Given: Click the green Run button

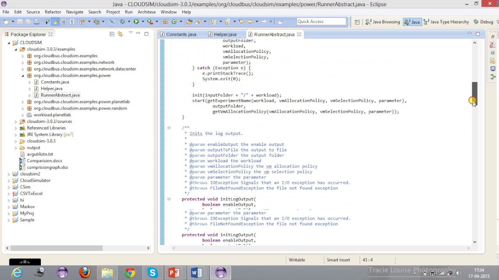Looking at the screenshot, I should (136, 21).
